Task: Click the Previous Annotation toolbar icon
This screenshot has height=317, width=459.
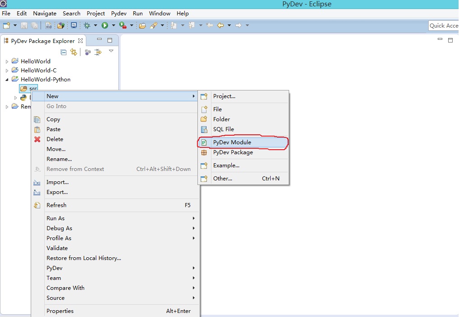Action: click(192, 25)
